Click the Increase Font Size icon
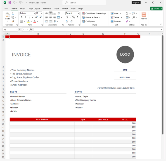Screen dimensions: 166x161 click(x=37, y=17)
